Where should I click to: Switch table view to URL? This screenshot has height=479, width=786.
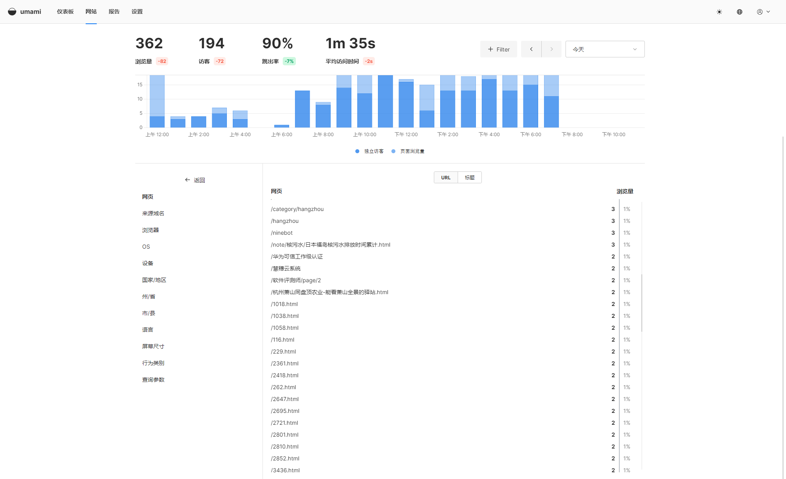(446, 177)
